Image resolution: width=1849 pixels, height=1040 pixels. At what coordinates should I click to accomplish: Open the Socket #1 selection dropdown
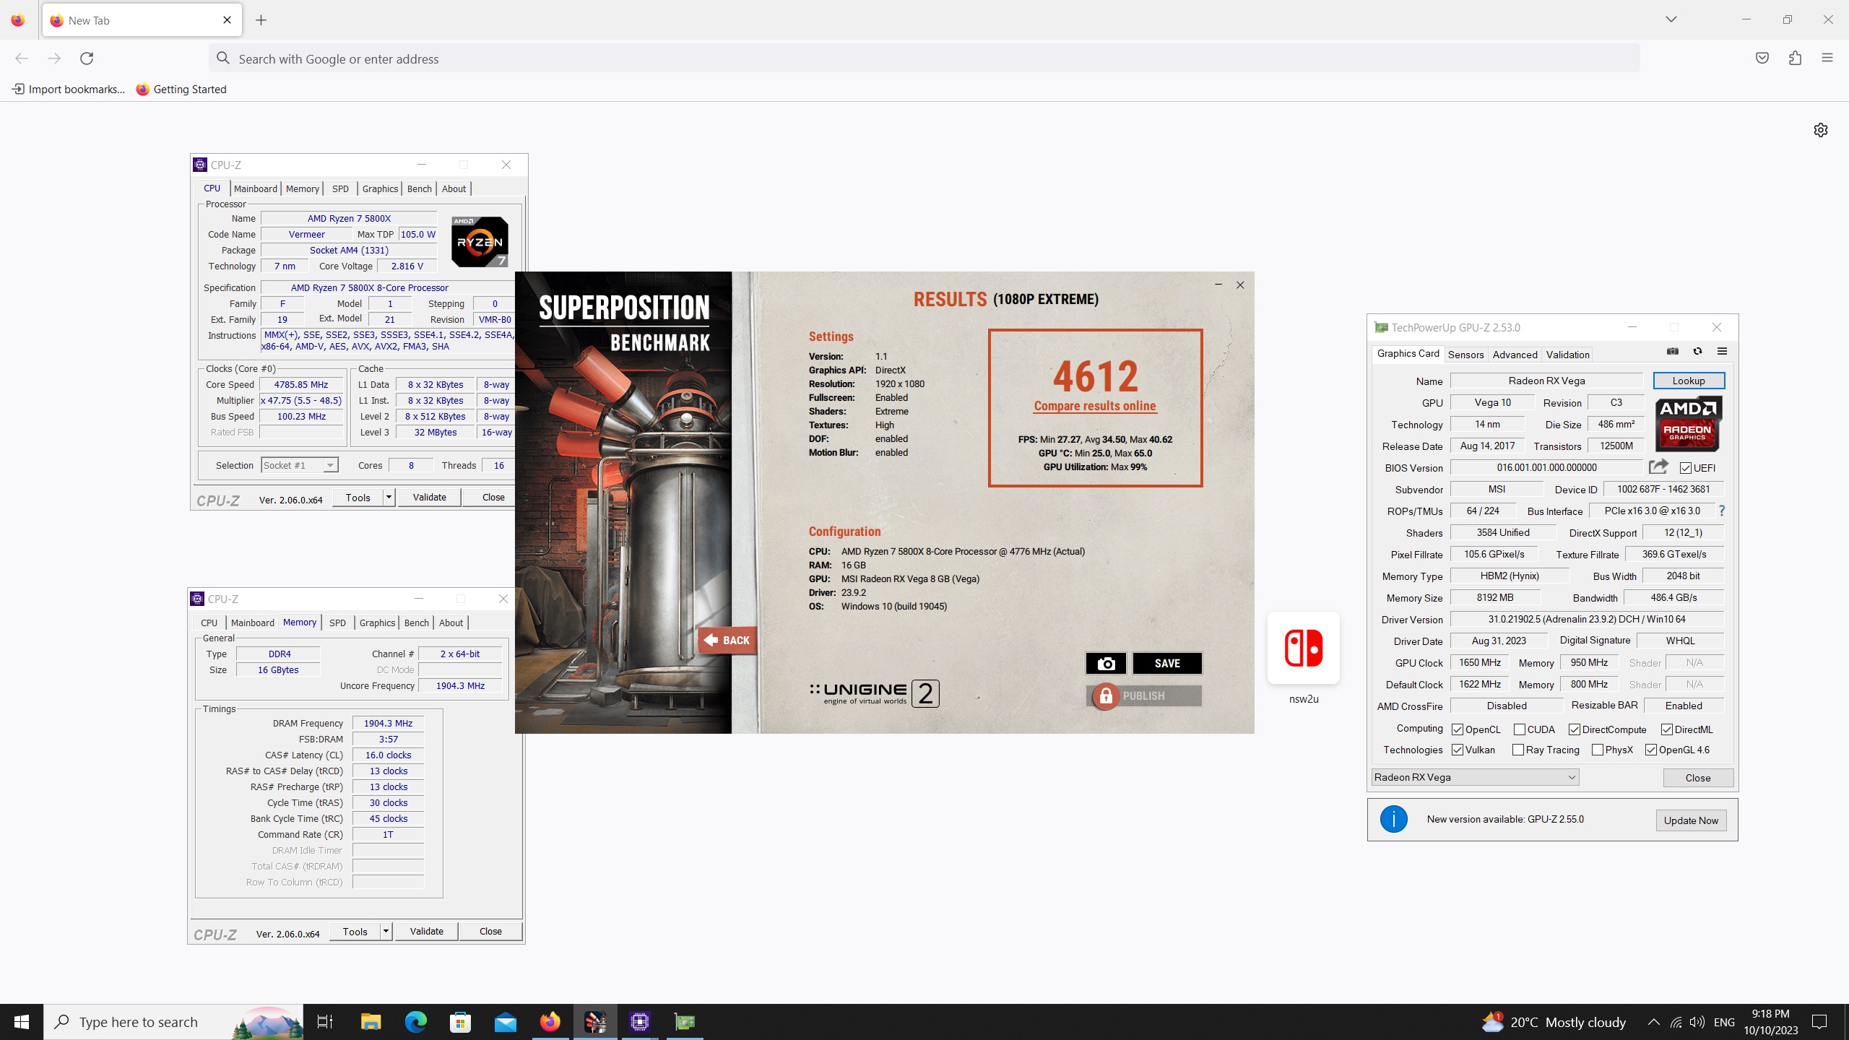pos(299,465)
